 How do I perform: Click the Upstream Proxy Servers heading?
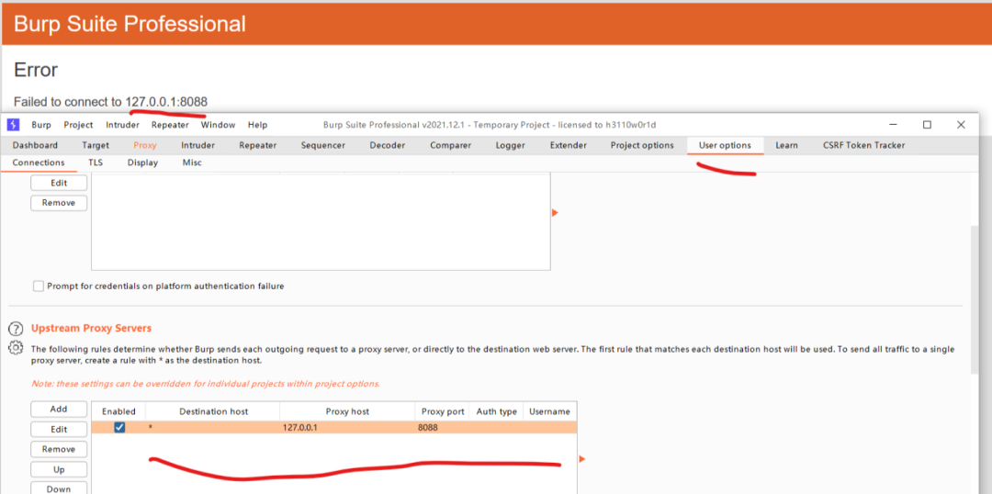point(91,329)
